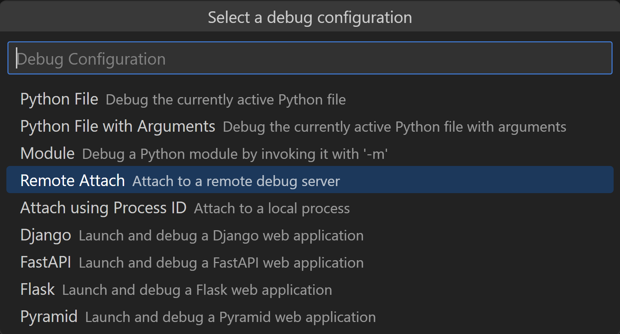Select the Flask launch configuration
The height and width of the screenshot is (334, 620).
37,289
